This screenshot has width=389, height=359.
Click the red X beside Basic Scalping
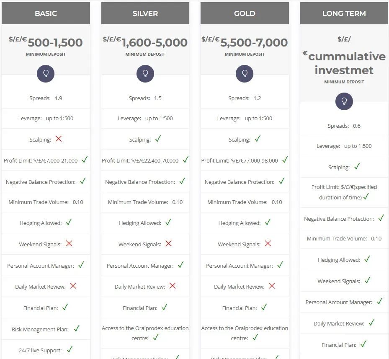pos(59,139)
